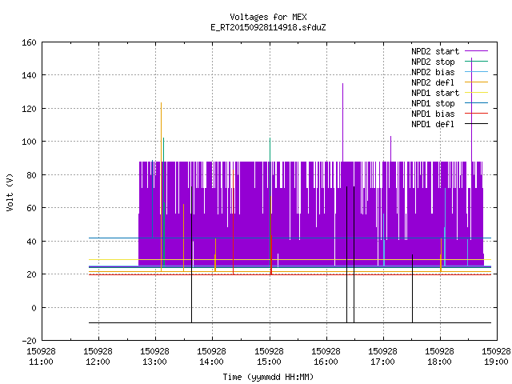Click the 18:00 time axis label
Image resolution: width=512 pixels, height=384 pixels.
coord(439,362)
